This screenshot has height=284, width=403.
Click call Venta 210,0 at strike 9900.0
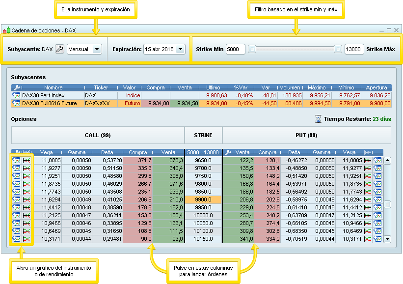tap(168, 199)
